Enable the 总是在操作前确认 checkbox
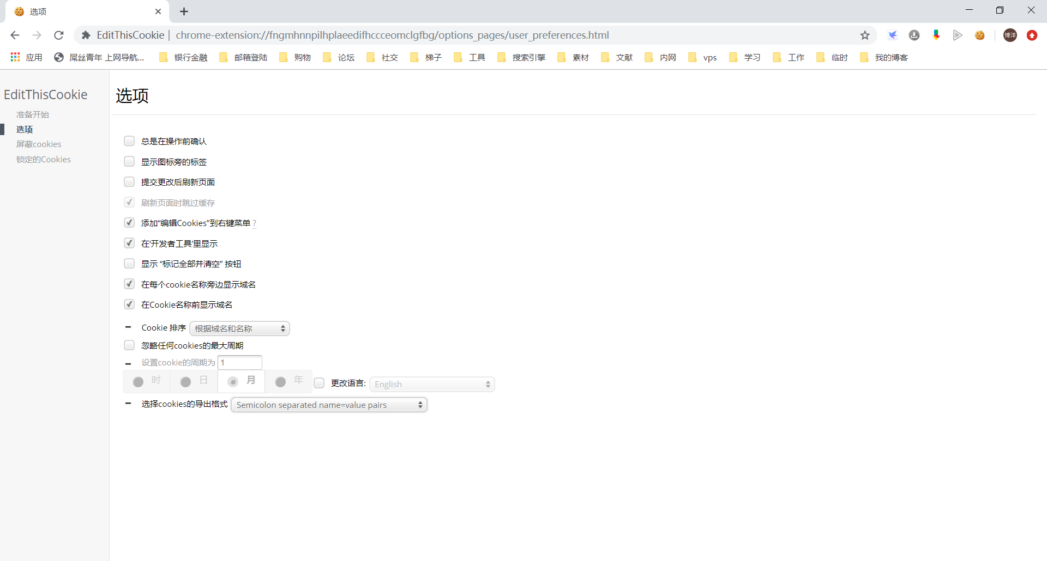This screenshot has height=561, width=1047. coord(129,141)
